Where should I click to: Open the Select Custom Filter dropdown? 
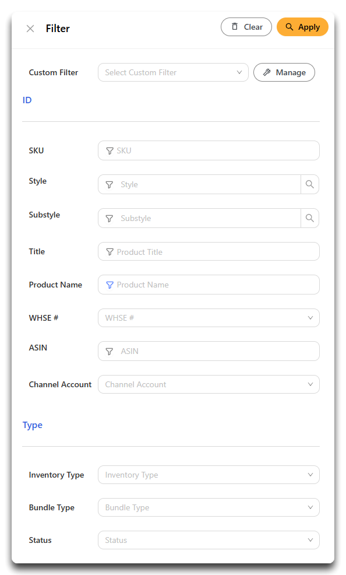tap(173, 72)
